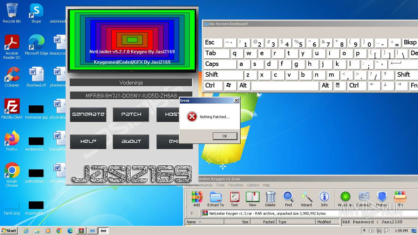Toggle left Ctrl on On-Screen Keyboard
The image size is (418, 235).
click(213, 86)
